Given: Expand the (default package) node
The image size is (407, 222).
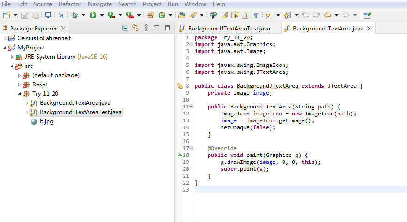Looking at the screenshot, I should coord(19,75).
